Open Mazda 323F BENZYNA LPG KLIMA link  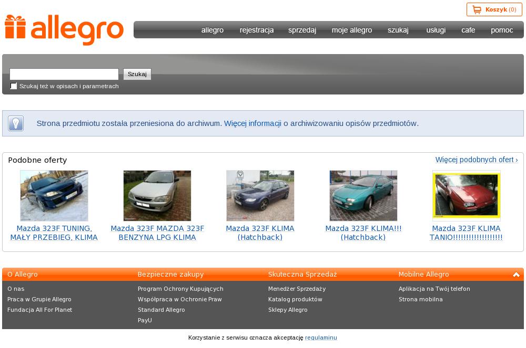coord(157,233)
